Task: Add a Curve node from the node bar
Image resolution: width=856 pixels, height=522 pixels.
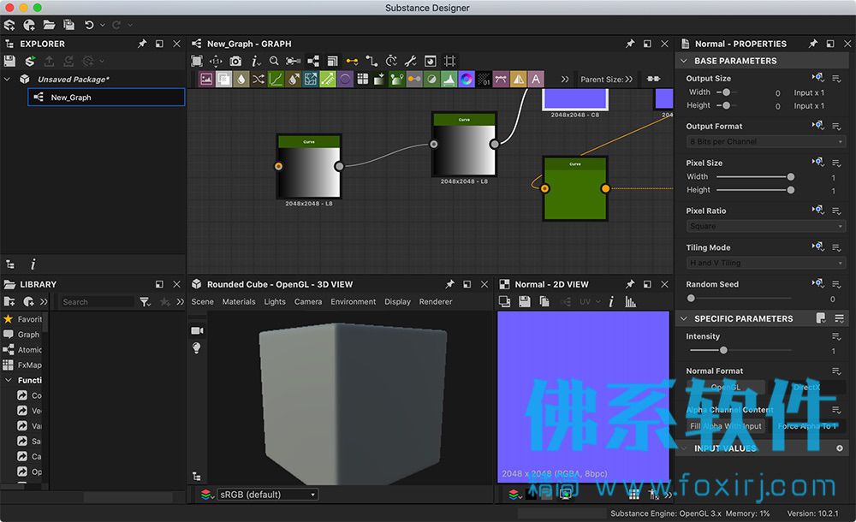Action: pos(276,80)
